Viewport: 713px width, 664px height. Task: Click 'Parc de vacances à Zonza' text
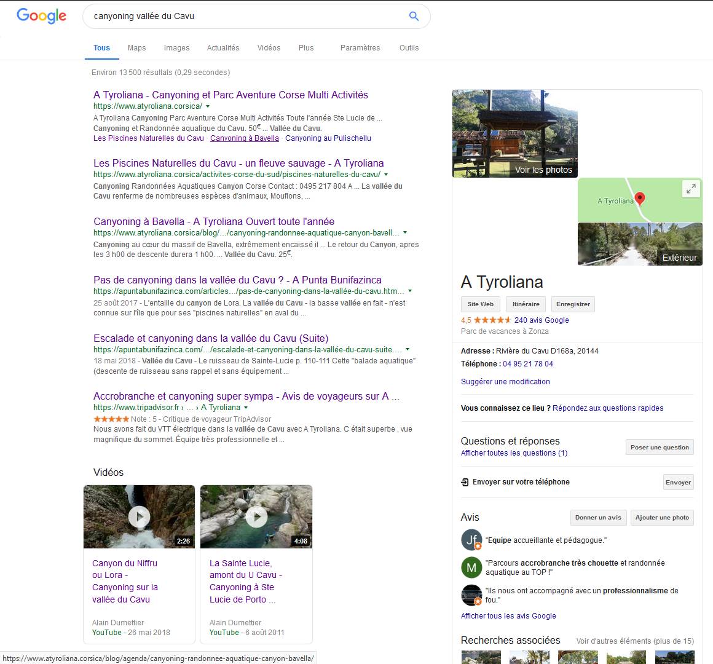click(505, 331)
